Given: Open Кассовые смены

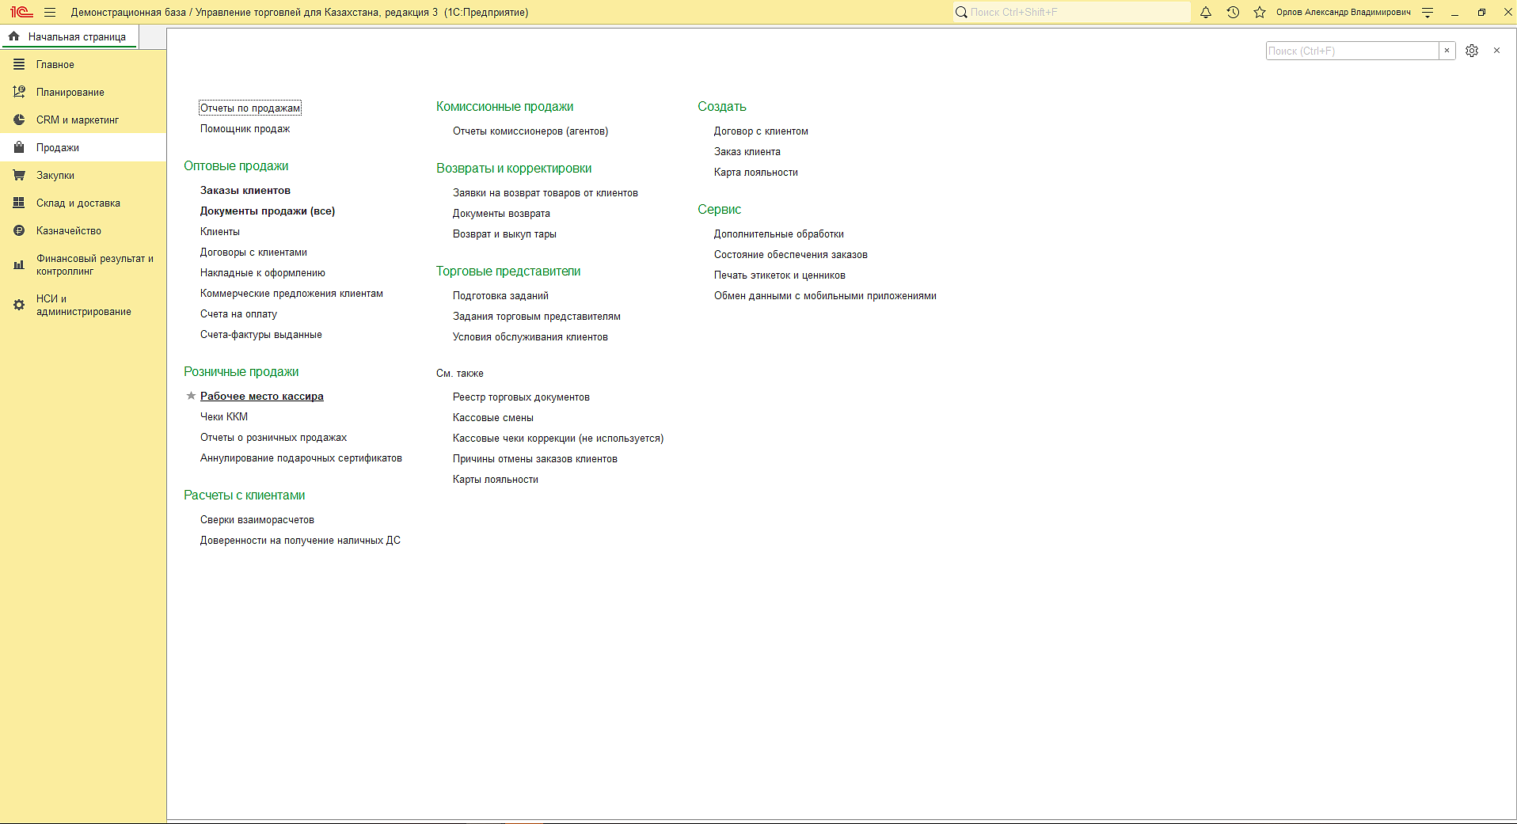Looking at the screenshot, I should [x=493, y=417].
